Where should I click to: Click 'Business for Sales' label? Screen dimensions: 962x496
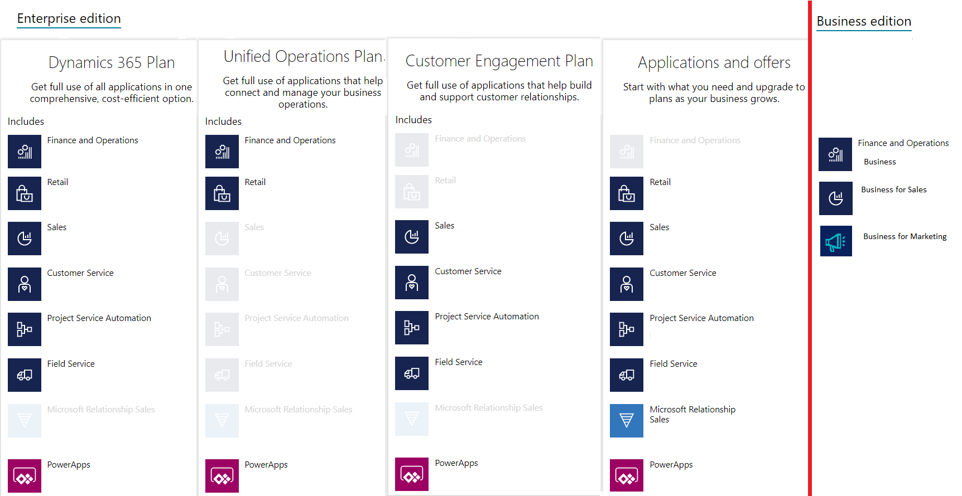[x=894, y=189]
